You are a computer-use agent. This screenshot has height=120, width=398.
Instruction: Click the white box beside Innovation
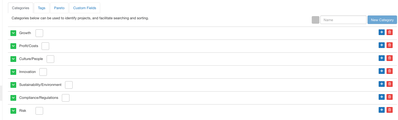point(43,72)
